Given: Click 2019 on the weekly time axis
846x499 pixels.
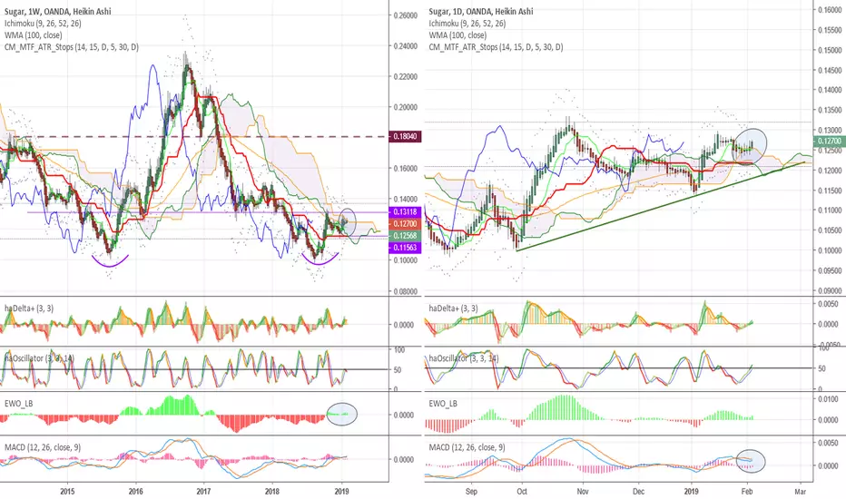Looking at the screenshot, I should click(x=341, y=492).
